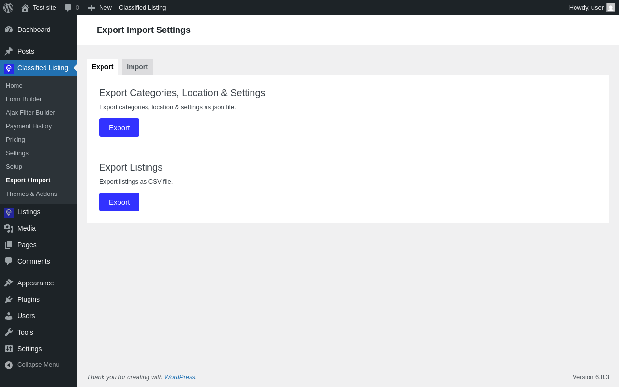The width and height of the screenshot is (619, 387).
Task: Click the WordPress logo icon
Action: pos(8,8)
